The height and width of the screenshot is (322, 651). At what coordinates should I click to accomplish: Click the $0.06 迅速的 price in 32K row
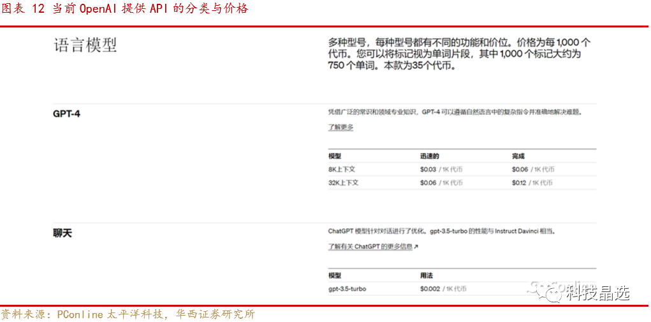click(x=428, y=182)
